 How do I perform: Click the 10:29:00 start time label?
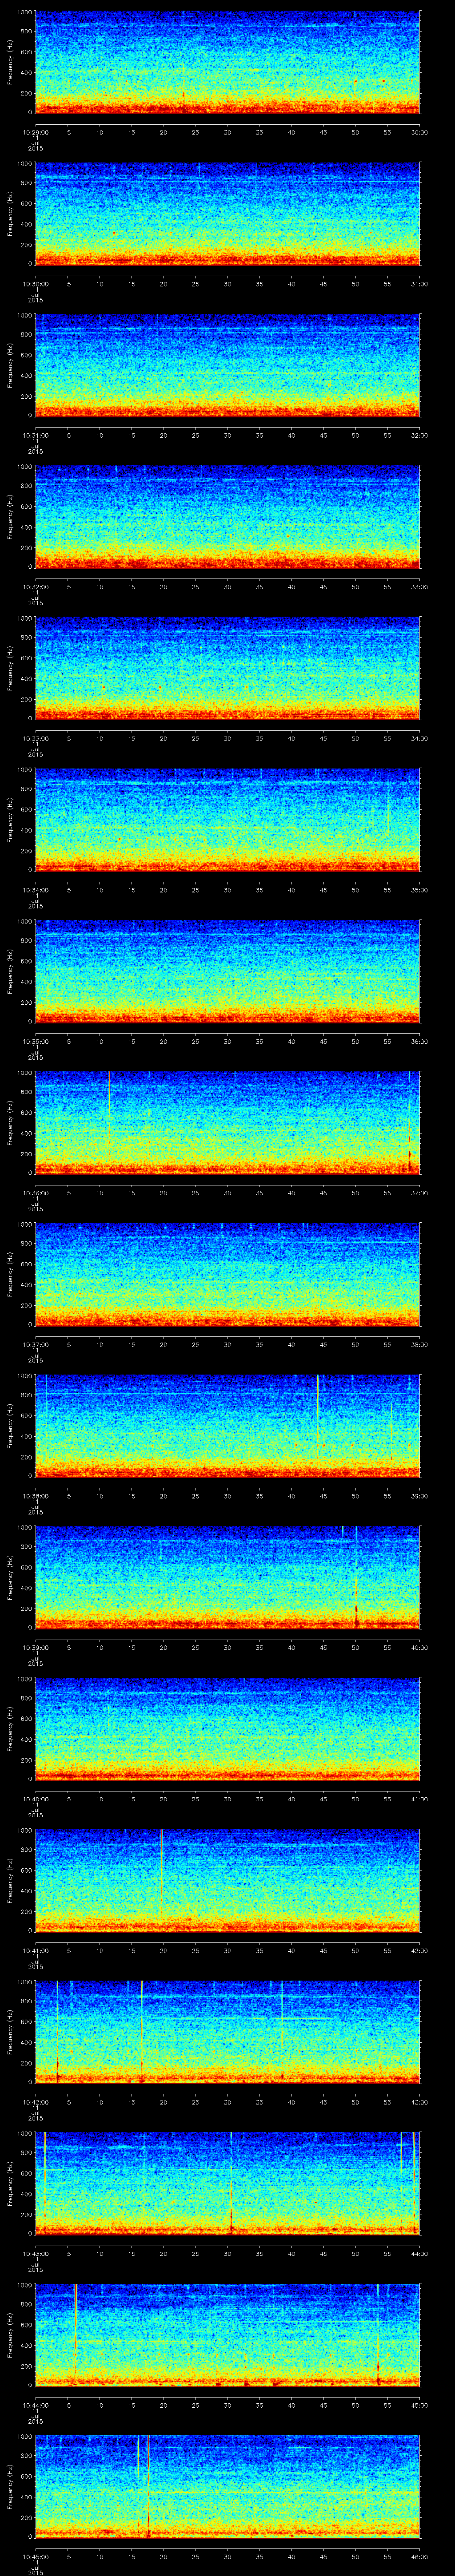[x=35, y=132]
